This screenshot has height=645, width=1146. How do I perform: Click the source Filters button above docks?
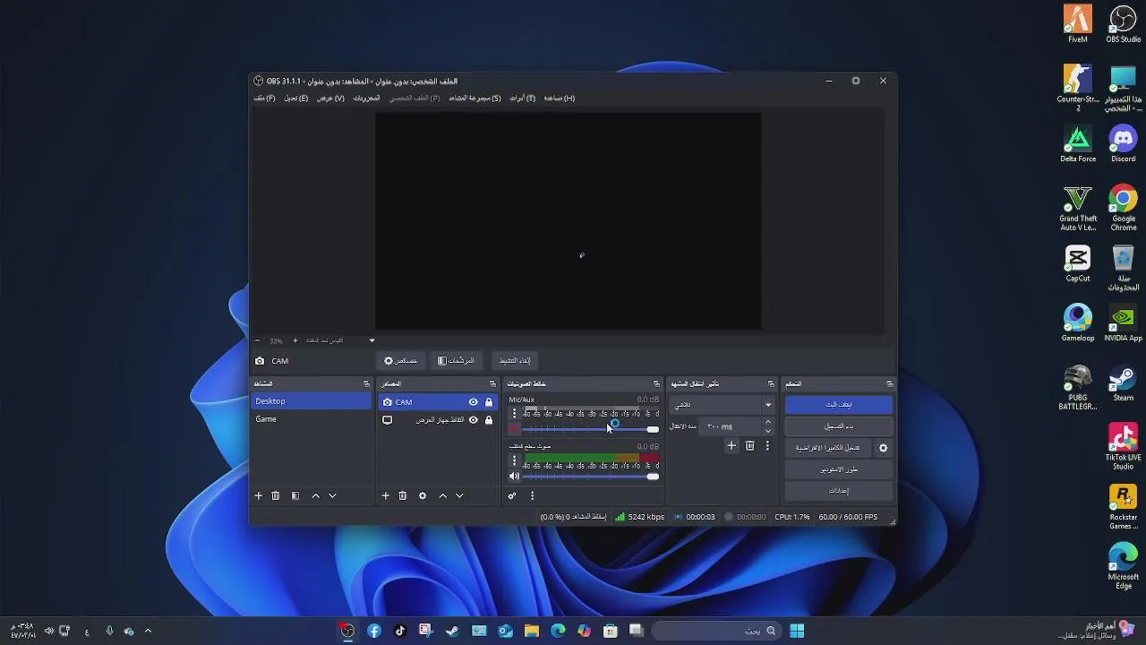457,361
